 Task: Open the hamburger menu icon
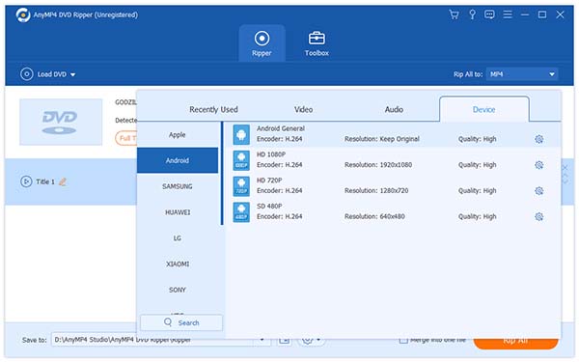pyautogui.click(x=508, y=14)
